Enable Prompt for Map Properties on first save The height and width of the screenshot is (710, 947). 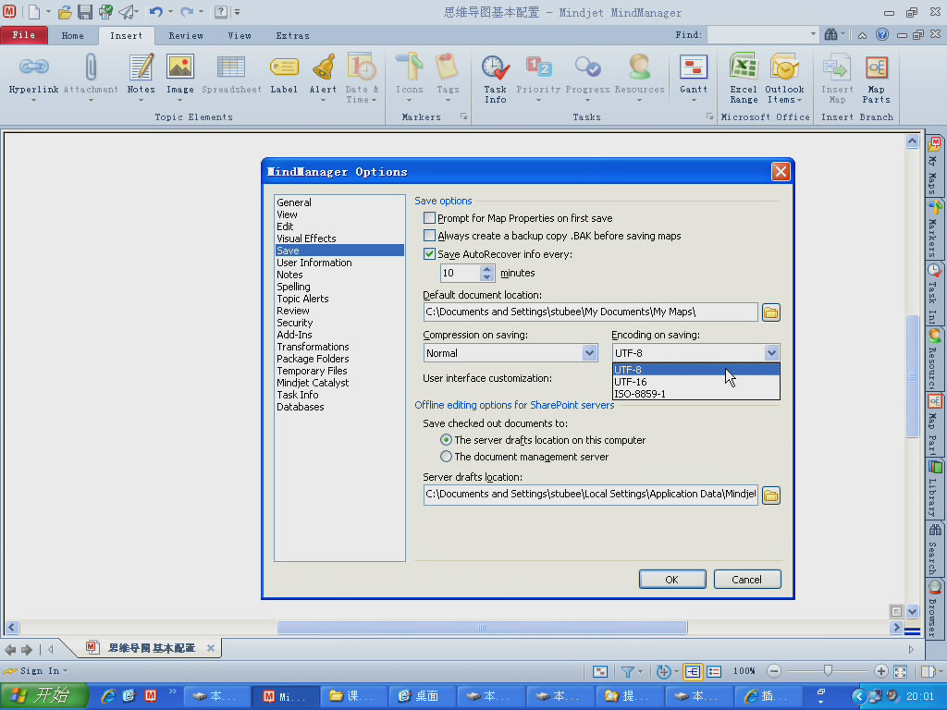[x=429, y=218]
